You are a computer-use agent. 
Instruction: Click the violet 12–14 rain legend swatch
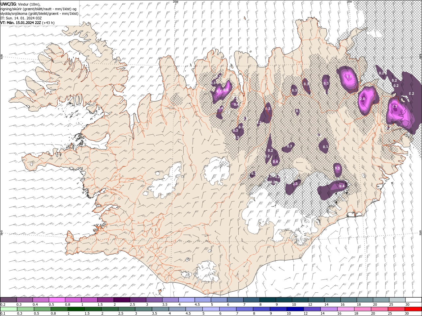(x=312, y=309)
